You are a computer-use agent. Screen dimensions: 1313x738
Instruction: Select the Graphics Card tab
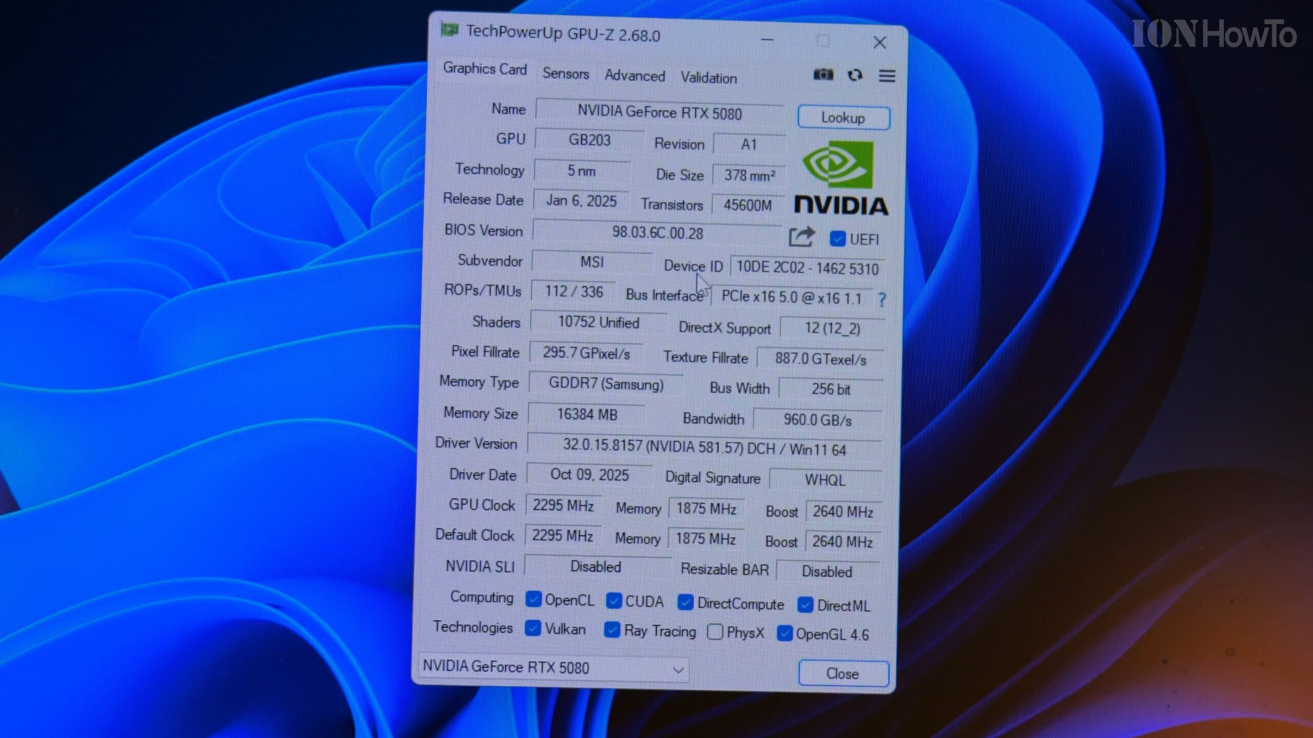485,69
